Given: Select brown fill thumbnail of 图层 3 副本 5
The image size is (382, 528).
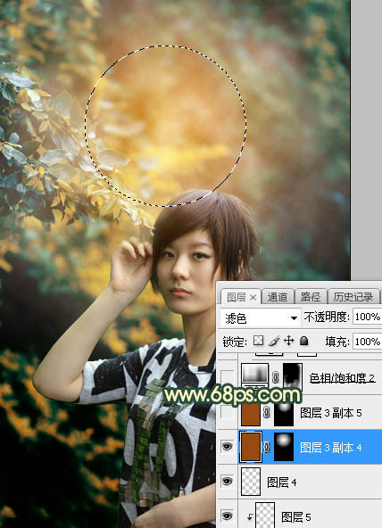Looking at the screenshot, I should tap(251, 414).
